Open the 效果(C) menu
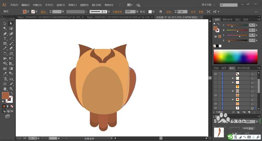262x141 pixels. (x=72, y=5)
